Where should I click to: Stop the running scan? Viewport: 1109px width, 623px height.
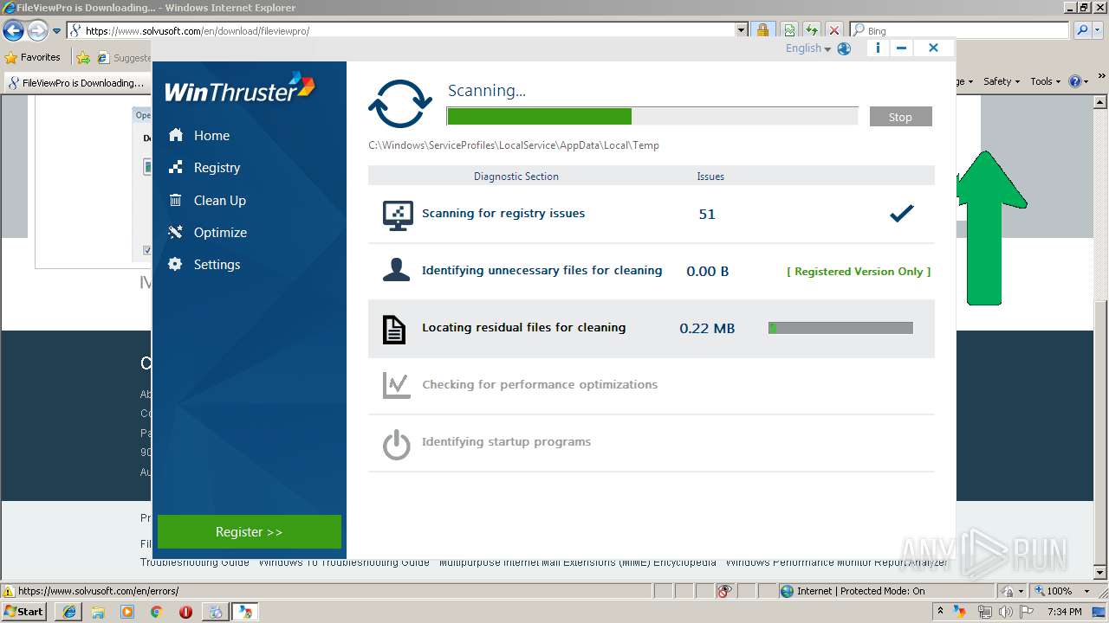coord(900,117)
